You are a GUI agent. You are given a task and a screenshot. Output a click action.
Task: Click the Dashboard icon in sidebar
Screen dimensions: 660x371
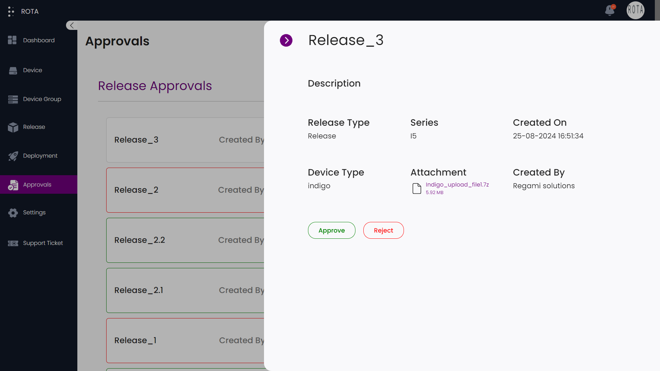(x=13, y=40)
